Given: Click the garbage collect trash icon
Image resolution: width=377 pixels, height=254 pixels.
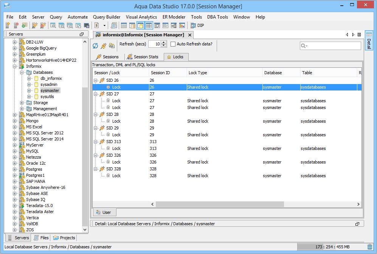Looking at the screenshot, I should point(370,247).
